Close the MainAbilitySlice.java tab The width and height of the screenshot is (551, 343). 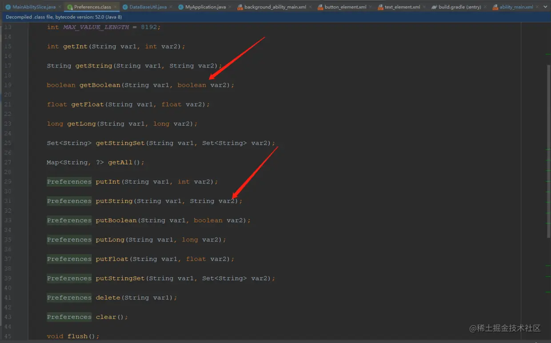[x=60, y=7]
